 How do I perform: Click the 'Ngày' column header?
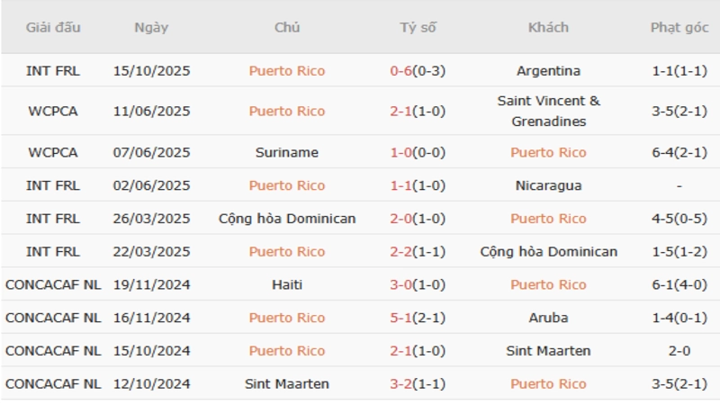pos(151,27)
